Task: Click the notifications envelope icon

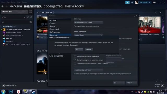Action: click(x=132, y=2)
